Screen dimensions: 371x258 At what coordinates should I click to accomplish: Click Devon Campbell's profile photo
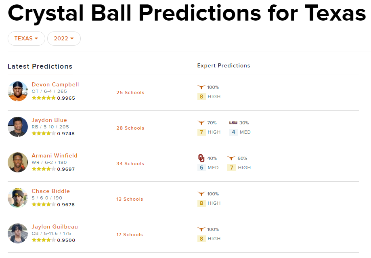pos(18,91)
